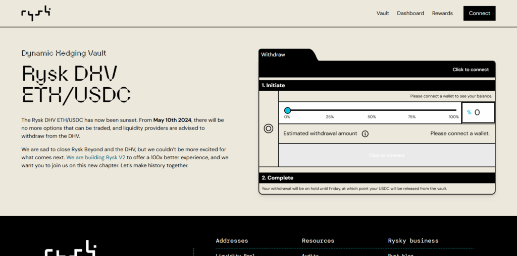Set slider at the 25% mark
The image size is (517, 256).
pyautogui.click(x=330, y=117)
